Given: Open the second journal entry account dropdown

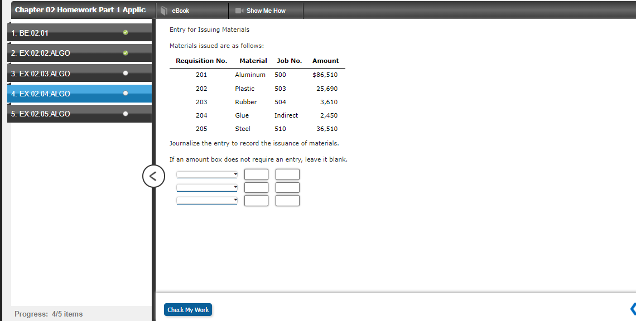Looking at the screenshot, I should tap(206, 187).
